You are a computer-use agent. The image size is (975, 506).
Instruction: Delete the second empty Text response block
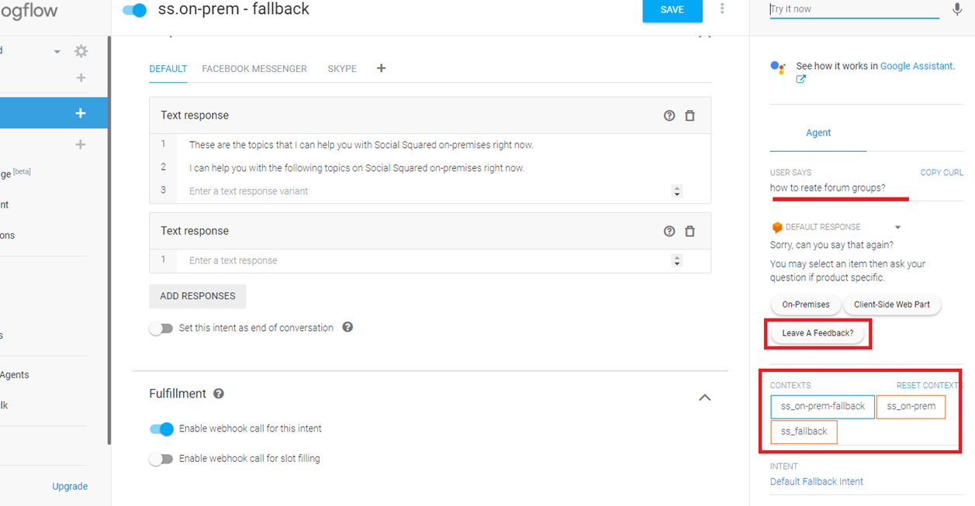coord(690,231)
